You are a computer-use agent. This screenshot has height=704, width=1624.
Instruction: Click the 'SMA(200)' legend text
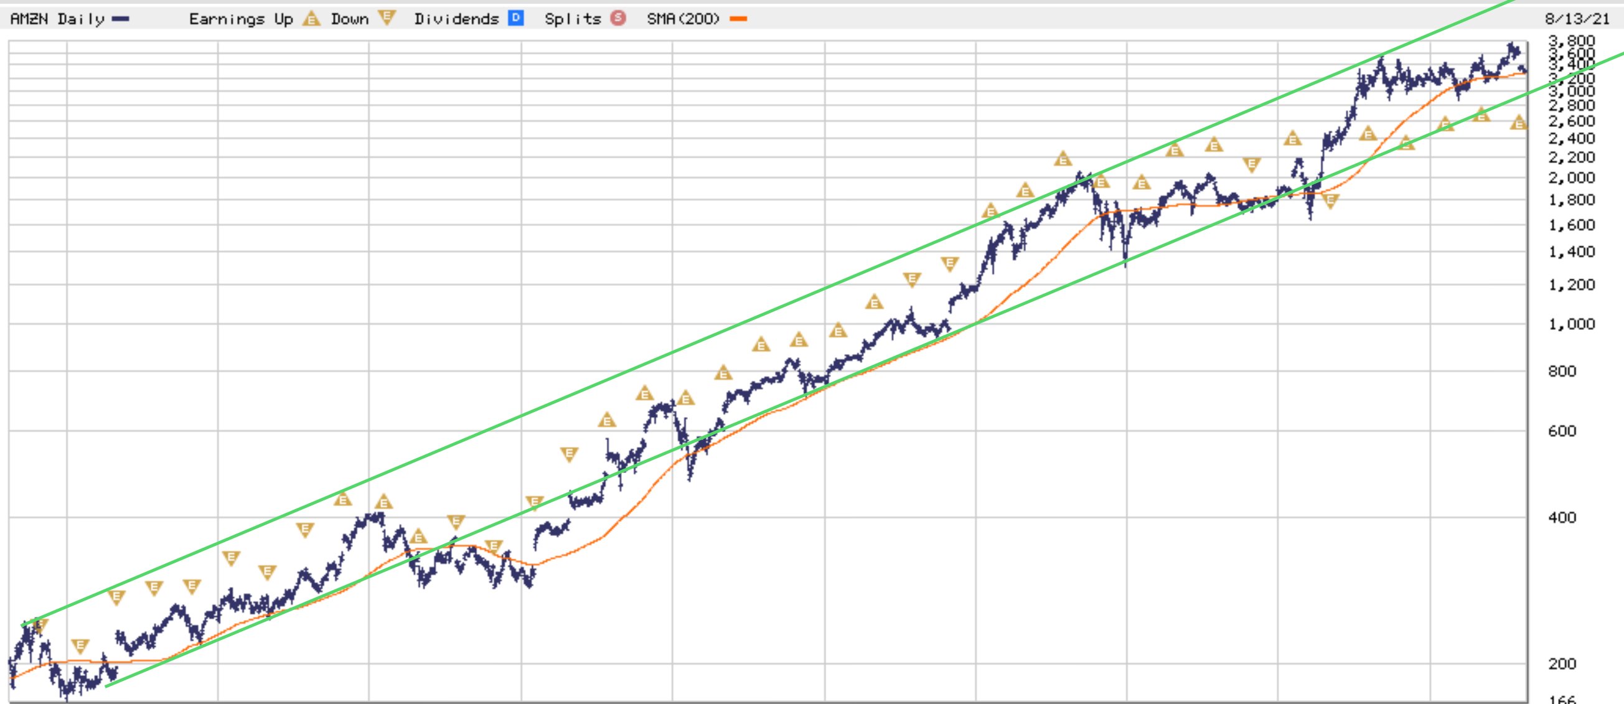click(x=683, y=19)
